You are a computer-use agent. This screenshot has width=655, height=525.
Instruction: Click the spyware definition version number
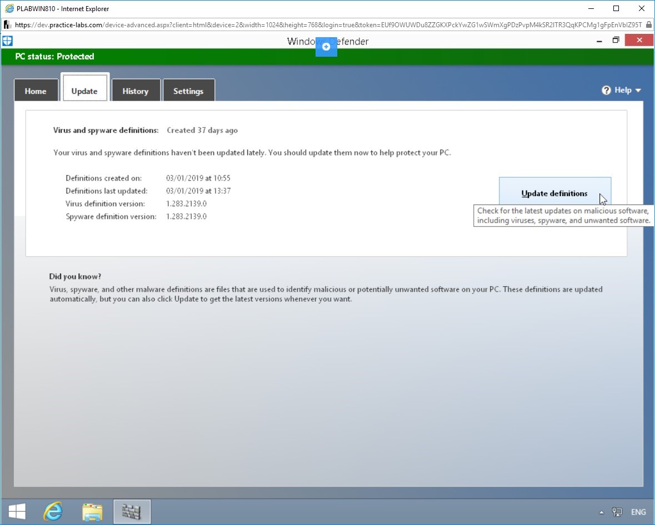(186, 216)
